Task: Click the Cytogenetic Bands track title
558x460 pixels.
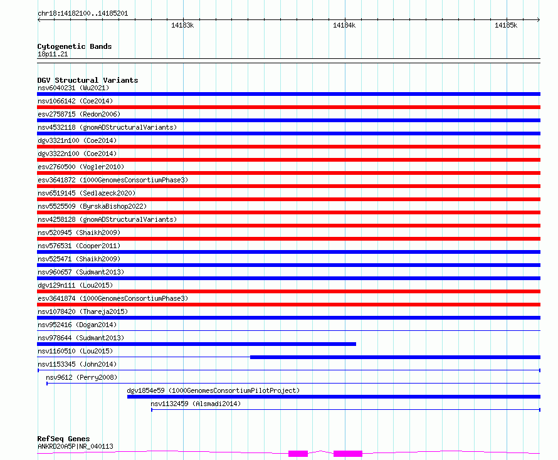Action: pos(75,46)
